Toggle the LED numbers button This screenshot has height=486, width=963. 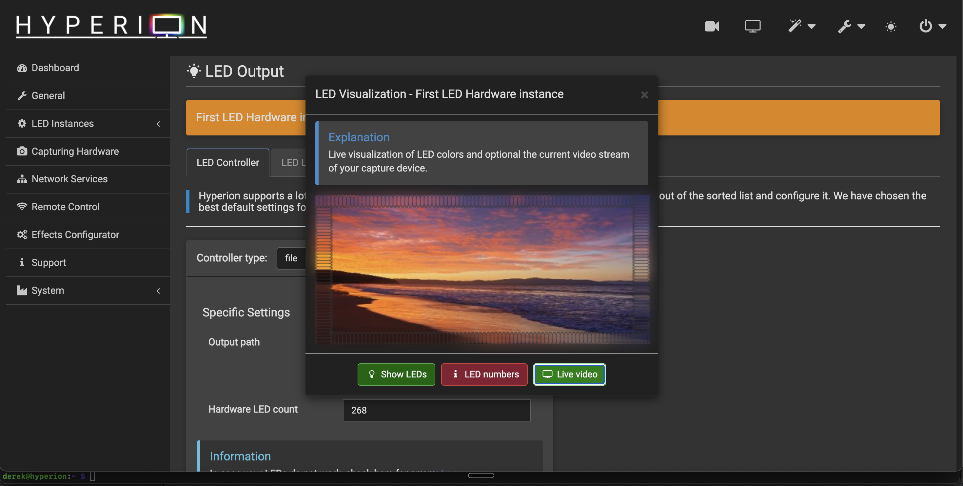484,375
